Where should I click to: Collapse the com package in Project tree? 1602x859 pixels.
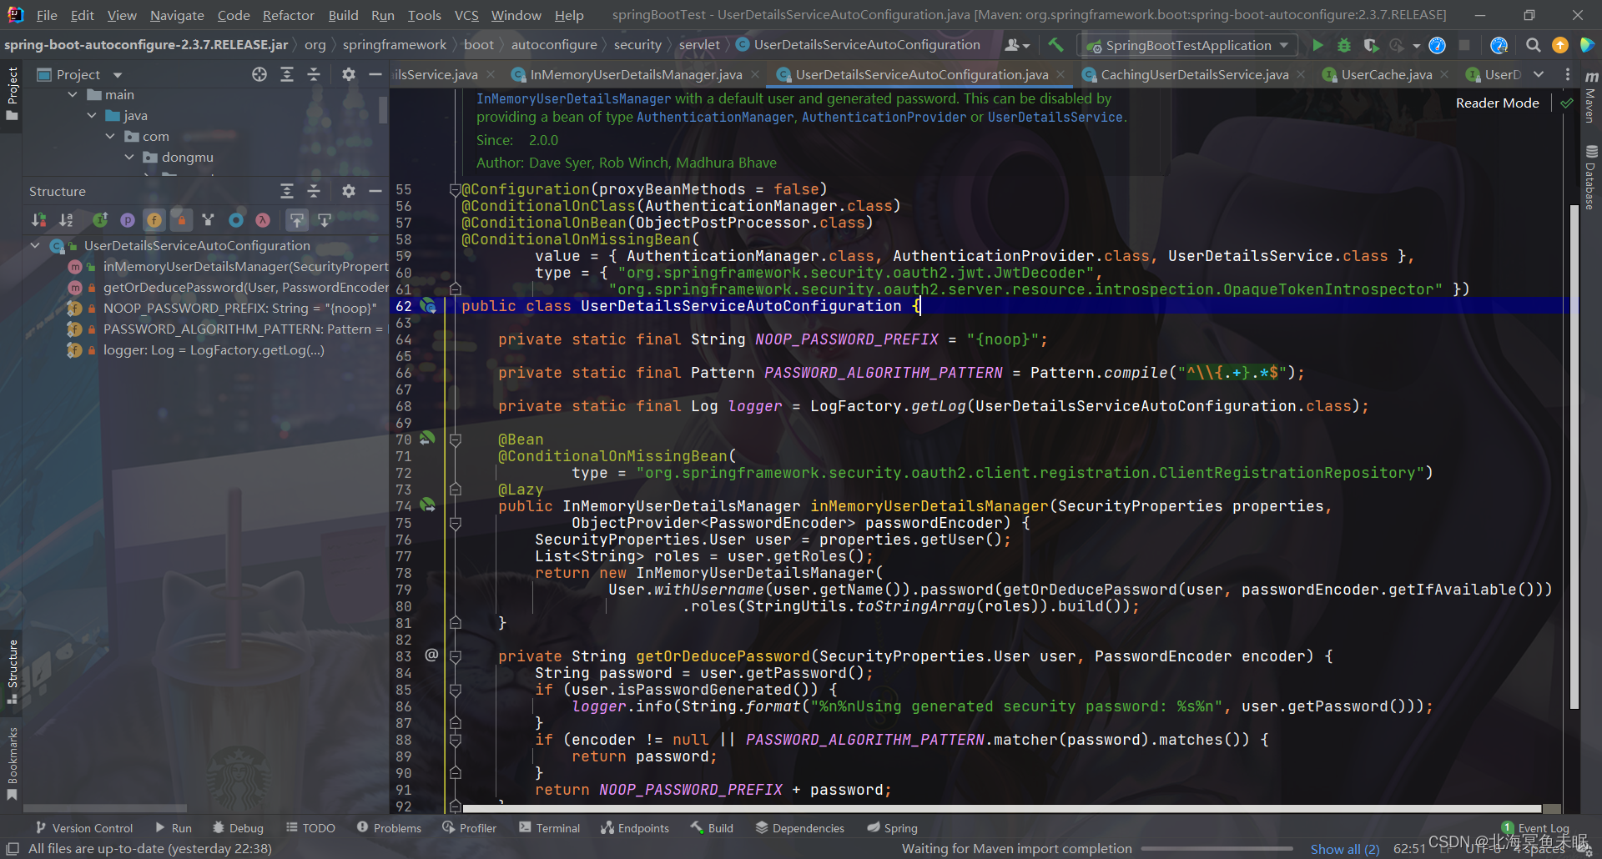(x=110, y=136)
